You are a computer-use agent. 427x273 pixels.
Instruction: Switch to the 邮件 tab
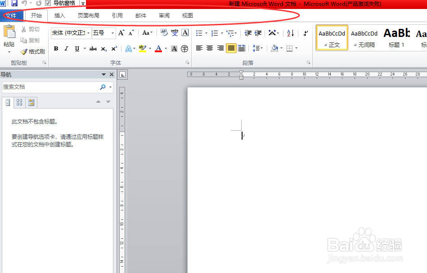(x=141, y=16)
